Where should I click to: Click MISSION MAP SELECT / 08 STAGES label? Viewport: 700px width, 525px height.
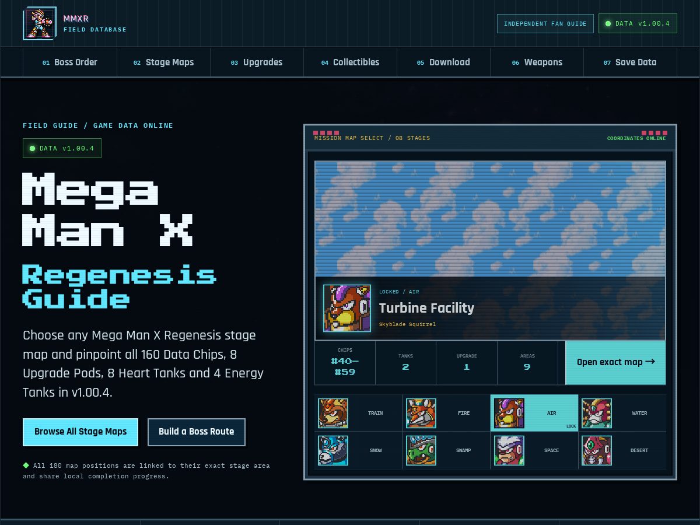click(x=372, y=138)
